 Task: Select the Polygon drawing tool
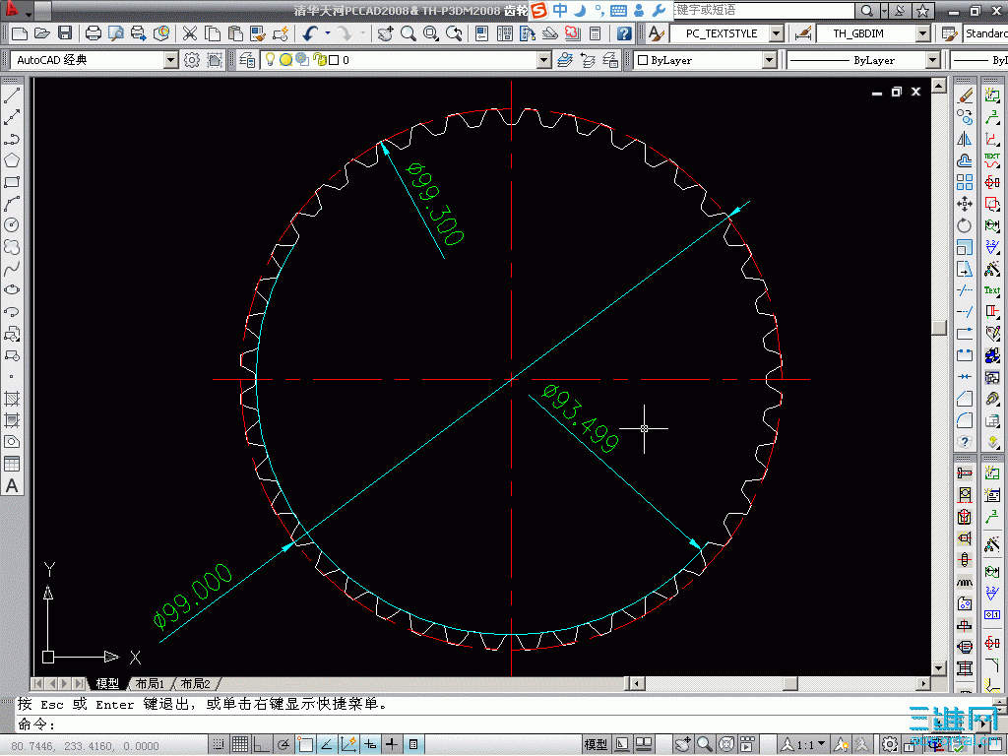click(x=12, y=160)
